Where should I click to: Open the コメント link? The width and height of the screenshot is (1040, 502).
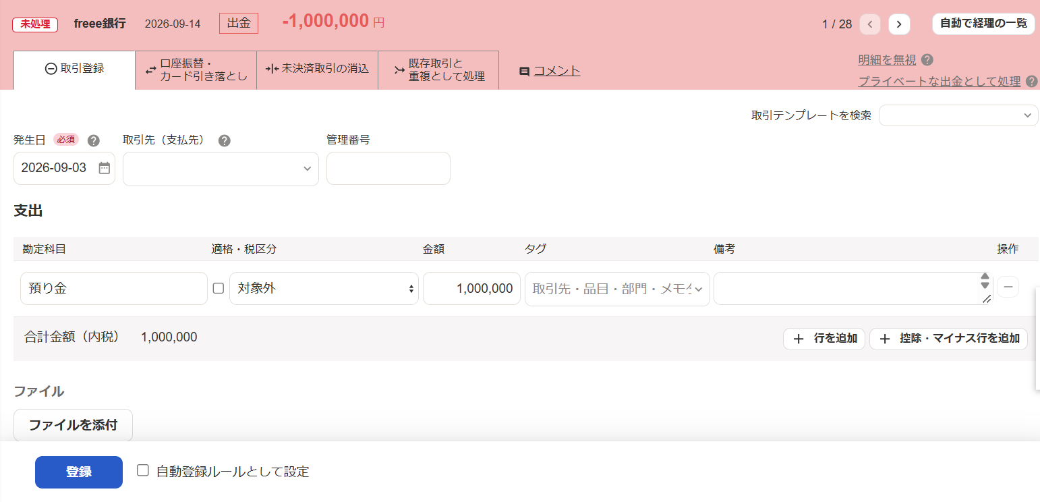click(557, 71)
